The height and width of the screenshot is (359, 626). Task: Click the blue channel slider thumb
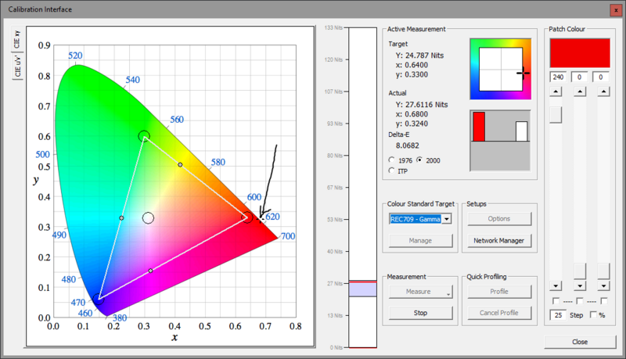click(603, 271)
